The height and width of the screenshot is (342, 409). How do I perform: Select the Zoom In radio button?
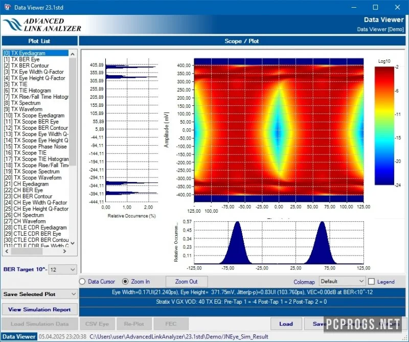(125, 282)
